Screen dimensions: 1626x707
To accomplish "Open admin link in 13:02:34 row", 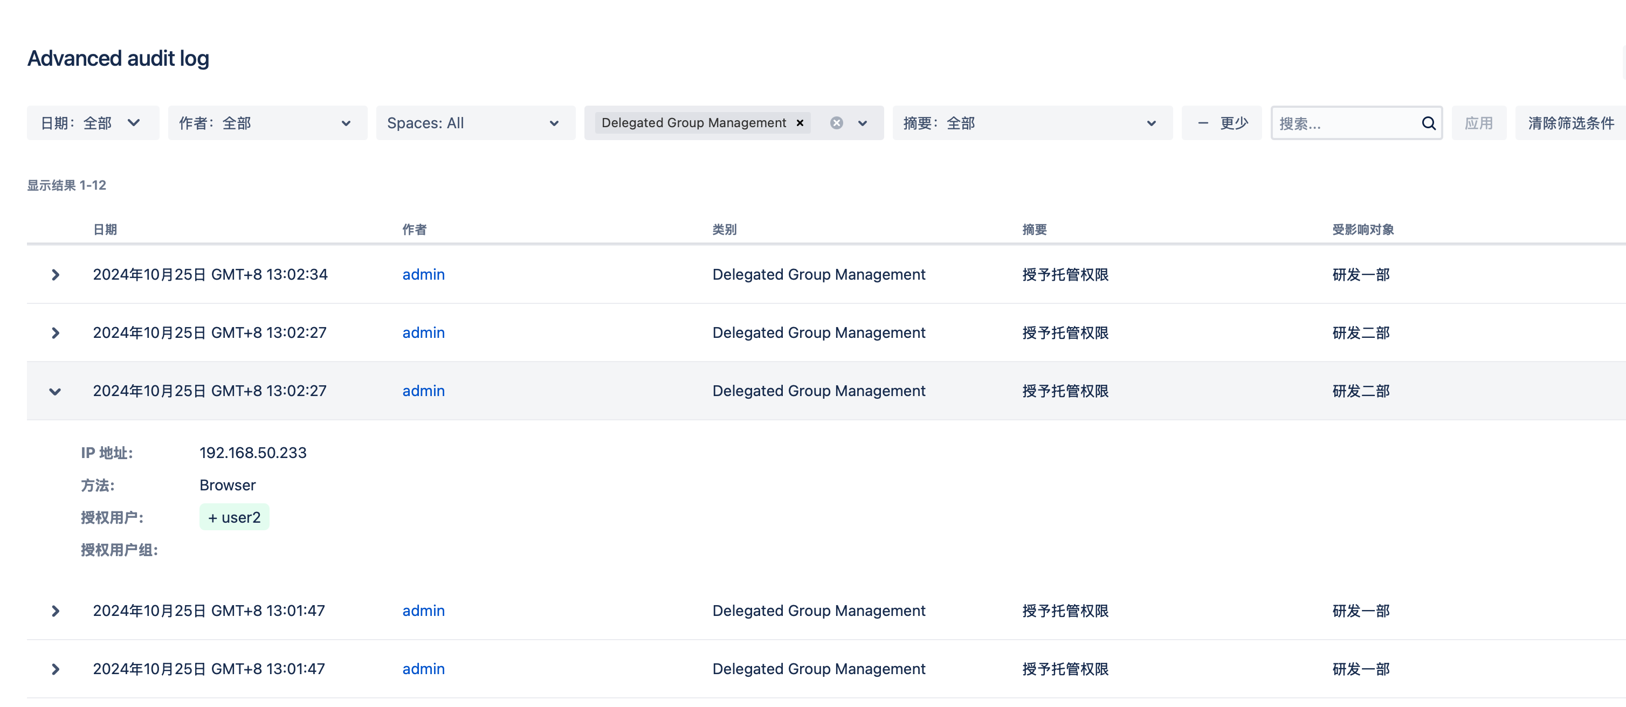I will (x=424, y=275).
